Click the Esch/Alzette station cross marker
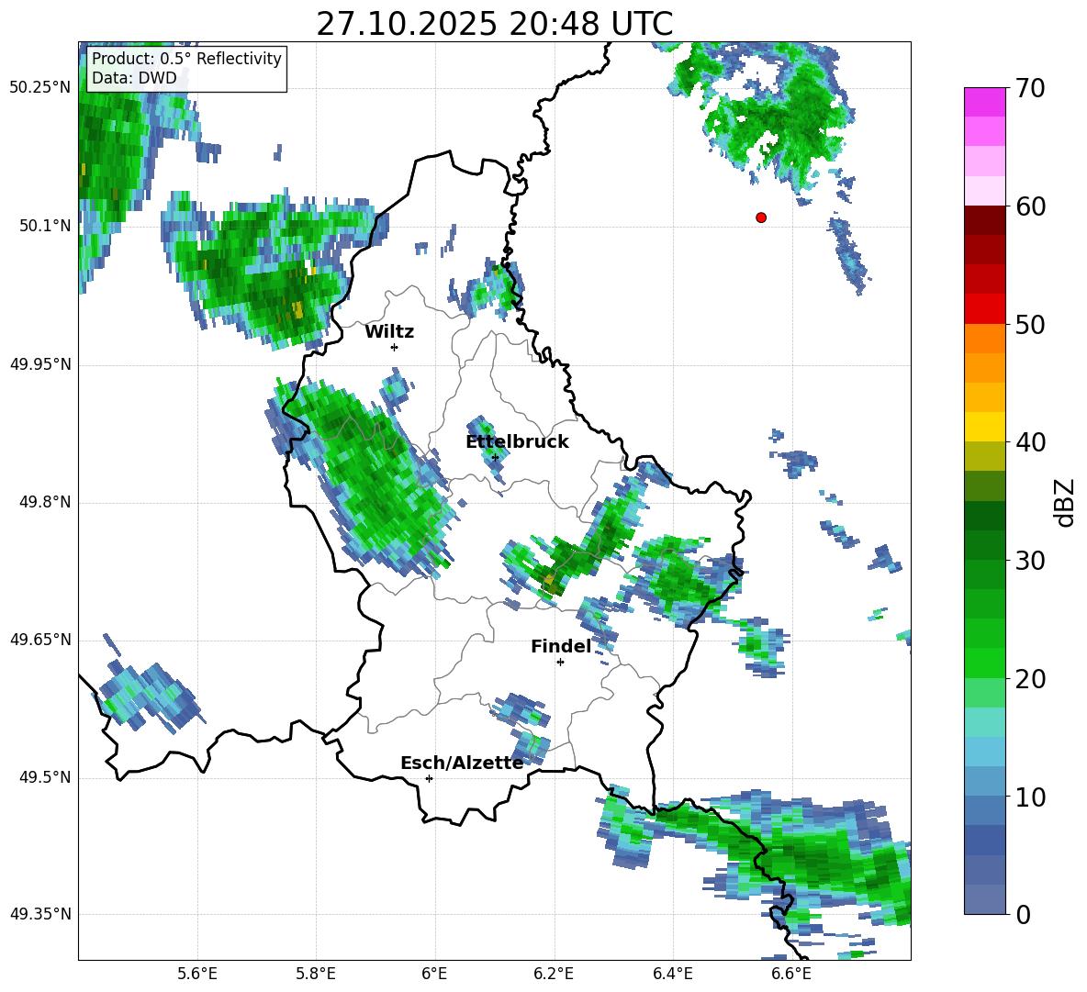This screenshot has height=992, width=1087. click(429, 778)
